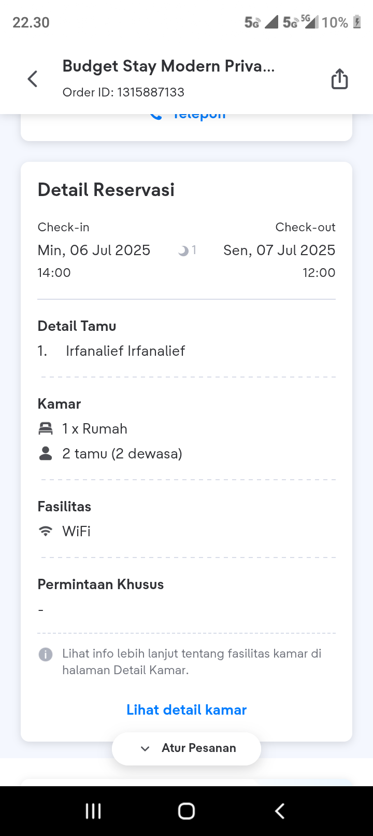Screen dimensions: 373x836
Task: Tap the WiFi facility icon
Action: point(46,531)
